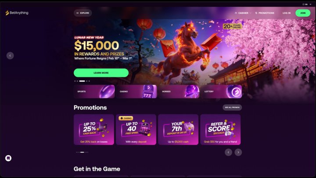Image resolution: width=316 pixels, height=178 pixels.
Task: Show next promotions with right arrow
Action: (x=238, y=152)
